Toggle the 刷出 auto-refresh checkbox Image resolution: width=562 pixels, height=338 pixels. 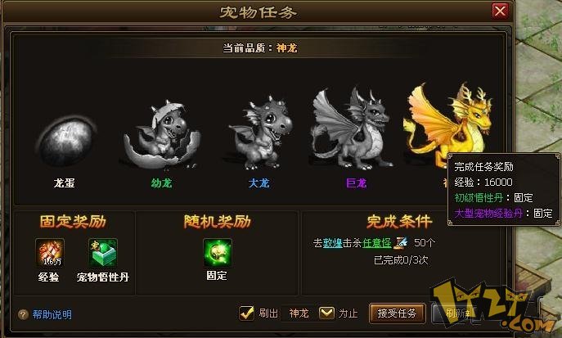pyautogui.click(x=246, y=313)
